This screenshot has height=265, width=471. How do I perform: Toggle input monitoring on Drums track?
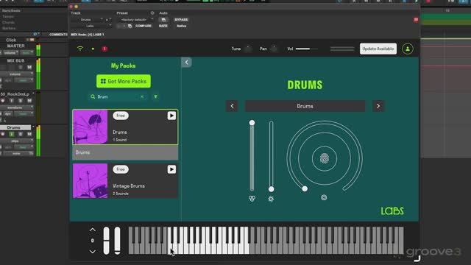coord(12,134)
